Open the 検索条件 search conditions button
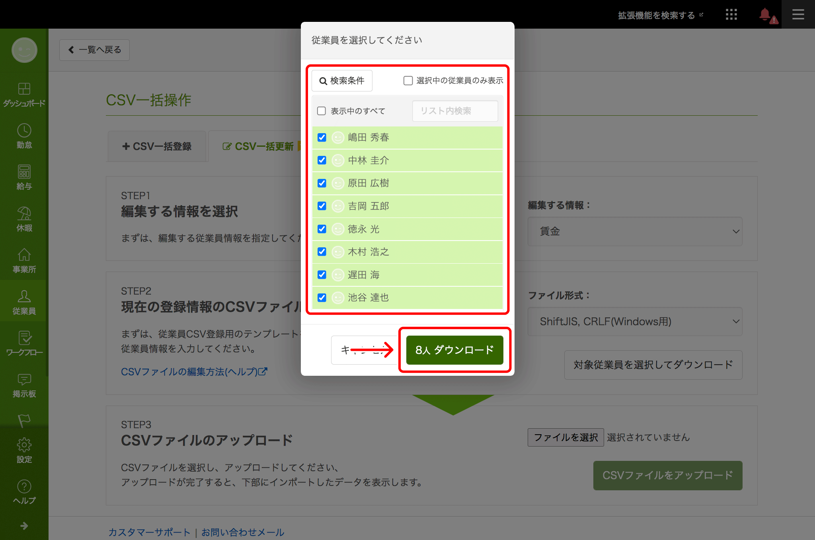815x540 pixels. [x=342, y=81]
